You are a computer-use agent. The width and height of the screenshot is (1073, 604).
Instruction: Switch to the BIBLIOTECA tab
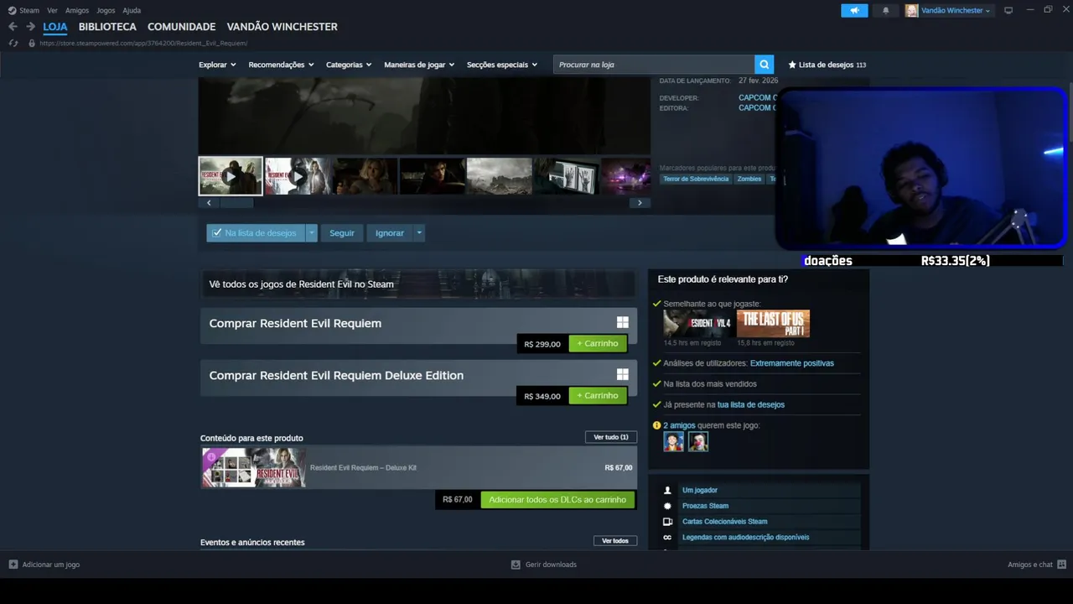tap(107, 27)
